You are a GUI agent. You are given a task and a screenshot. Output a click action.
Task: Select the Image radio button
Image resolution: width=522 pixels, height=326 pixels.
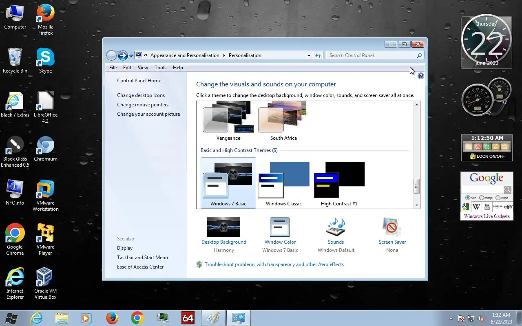tap(482, 198)
